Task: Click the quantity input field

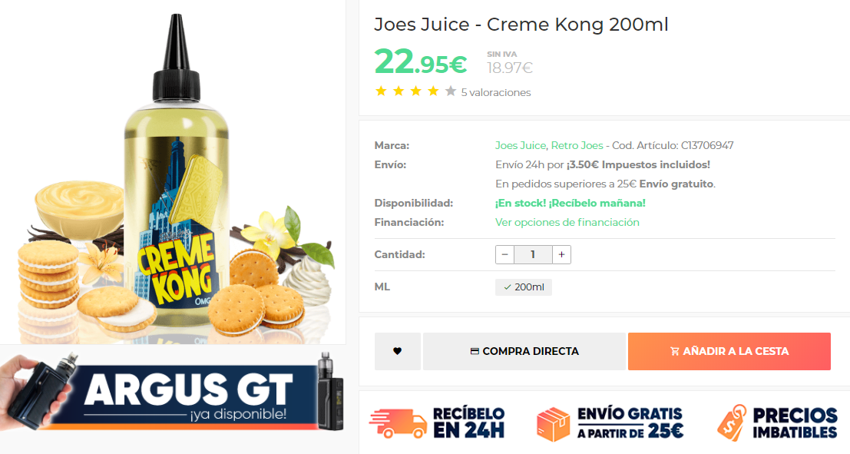Action: pos(533,254)
